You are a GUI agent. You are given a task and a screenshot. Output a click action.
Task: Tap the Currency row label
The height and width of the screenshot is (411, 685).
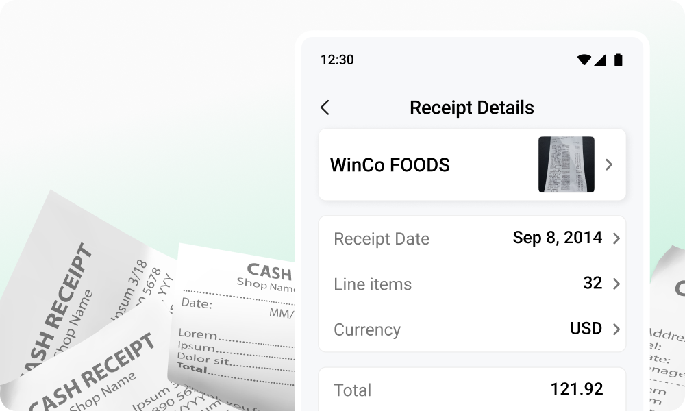[x=367, y=329]
